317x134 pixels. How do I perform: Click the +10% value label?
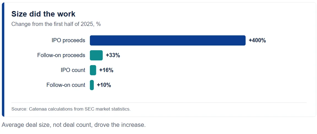pyautogui.click(x=104, y=85)
